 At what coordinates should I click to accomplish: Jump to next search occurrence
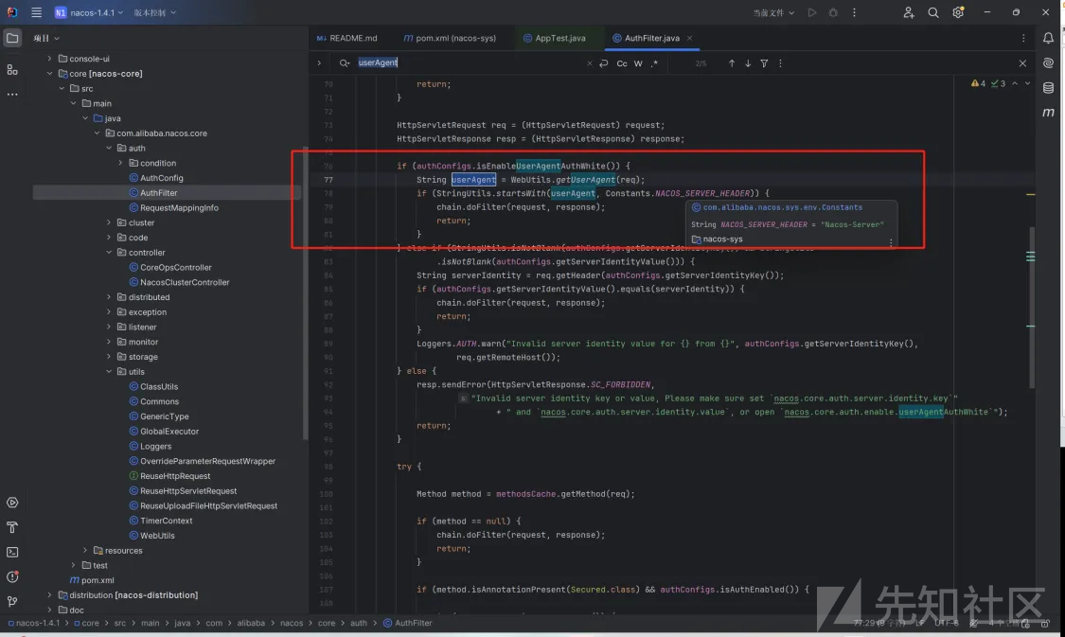coord(748,63)
